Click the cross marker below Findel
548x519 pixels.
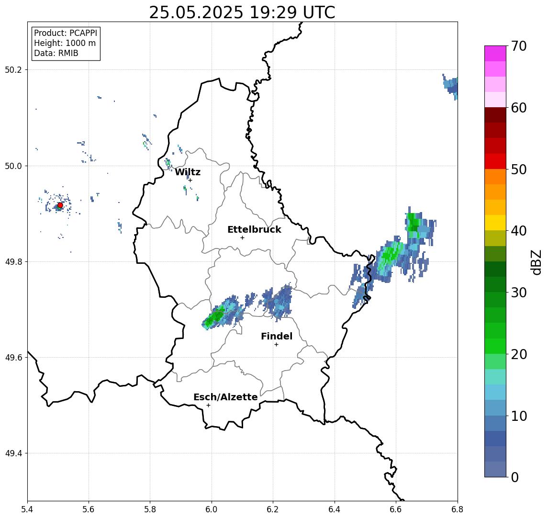coord(276,345)
